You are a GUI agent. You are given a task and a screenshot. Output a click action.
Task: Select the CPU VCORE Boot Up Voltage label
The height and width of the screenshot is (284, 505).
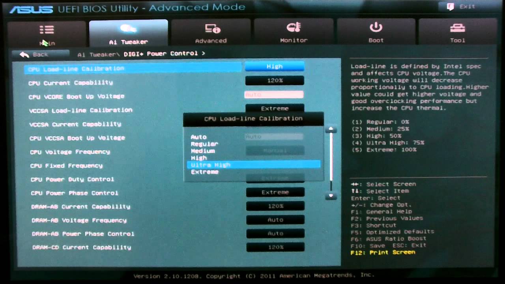click(x=77, y=96)
